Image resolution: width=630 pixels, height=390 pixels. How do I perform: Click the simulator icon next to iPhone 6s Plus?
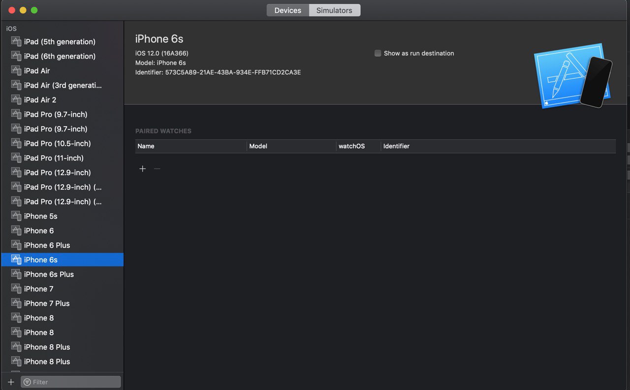(x=16, y=274)
